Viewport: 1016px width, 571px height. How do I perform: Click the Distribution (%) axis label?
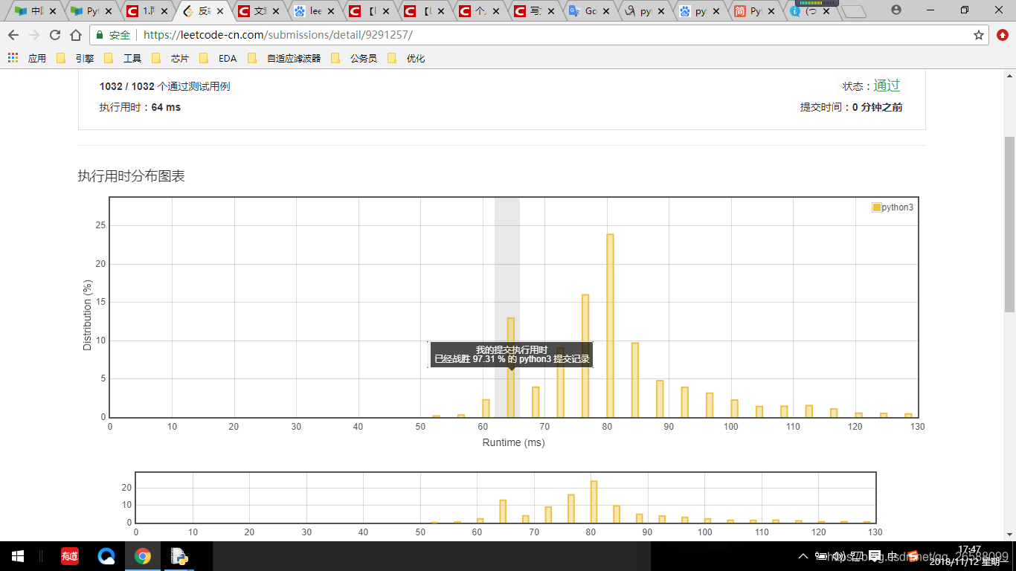[88, 315]
